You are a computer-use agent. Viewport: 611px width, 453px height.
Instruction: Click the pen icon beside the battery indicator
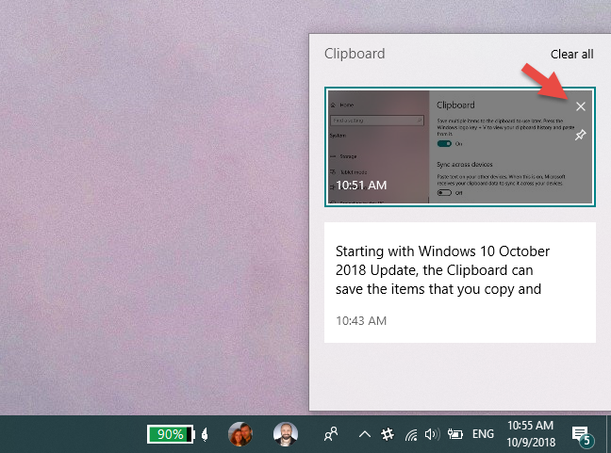[x=205, y=434]
